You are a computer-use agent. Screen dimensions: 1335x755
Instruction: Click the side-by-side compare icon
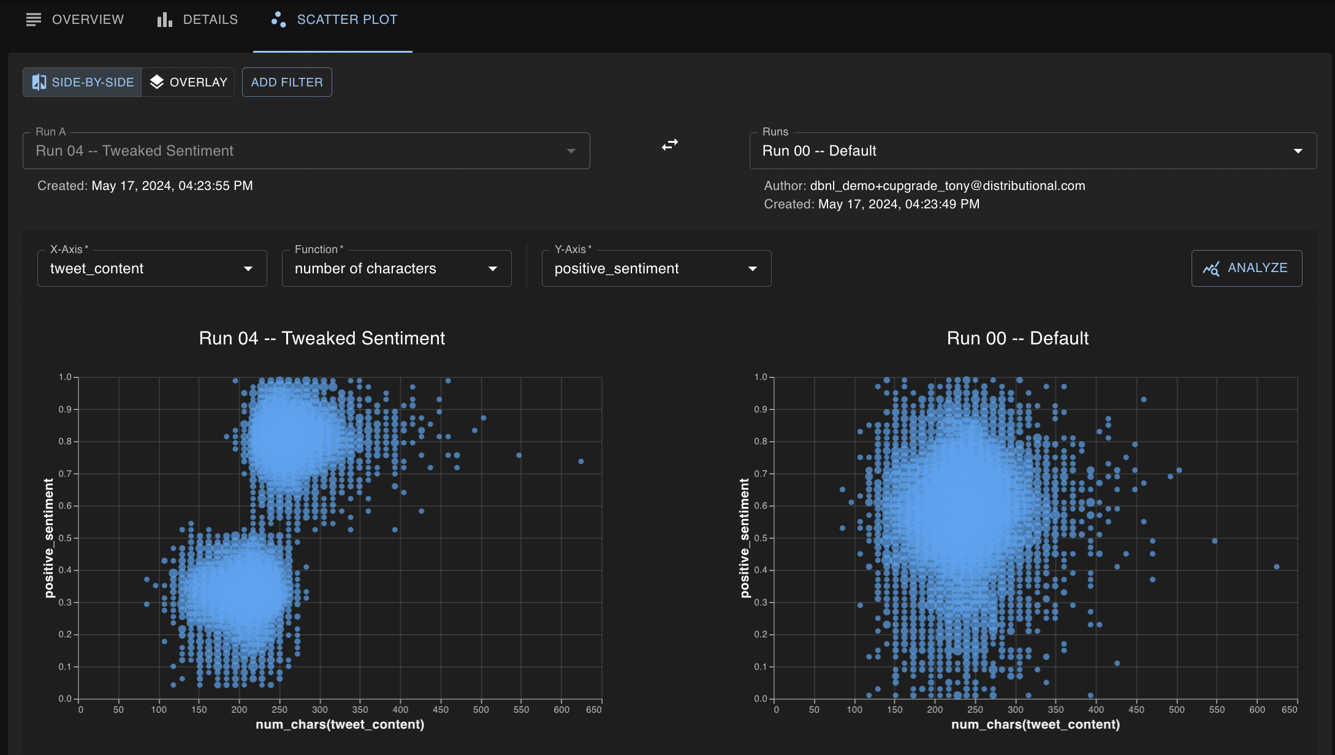[x=39, y=82]
